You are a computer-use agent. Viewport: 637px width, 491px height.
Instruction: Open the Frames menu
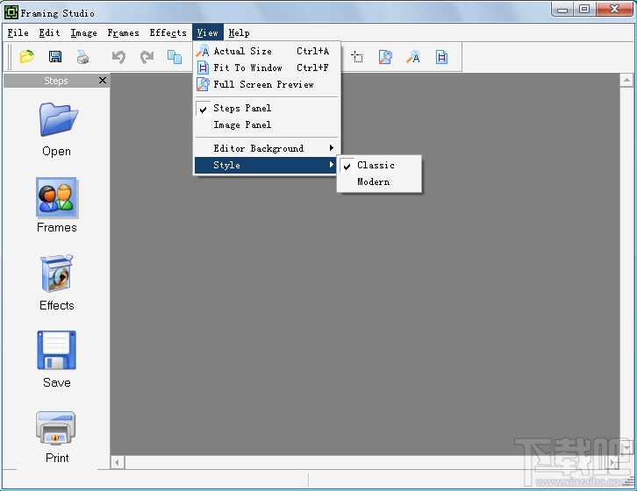(123, 33)
